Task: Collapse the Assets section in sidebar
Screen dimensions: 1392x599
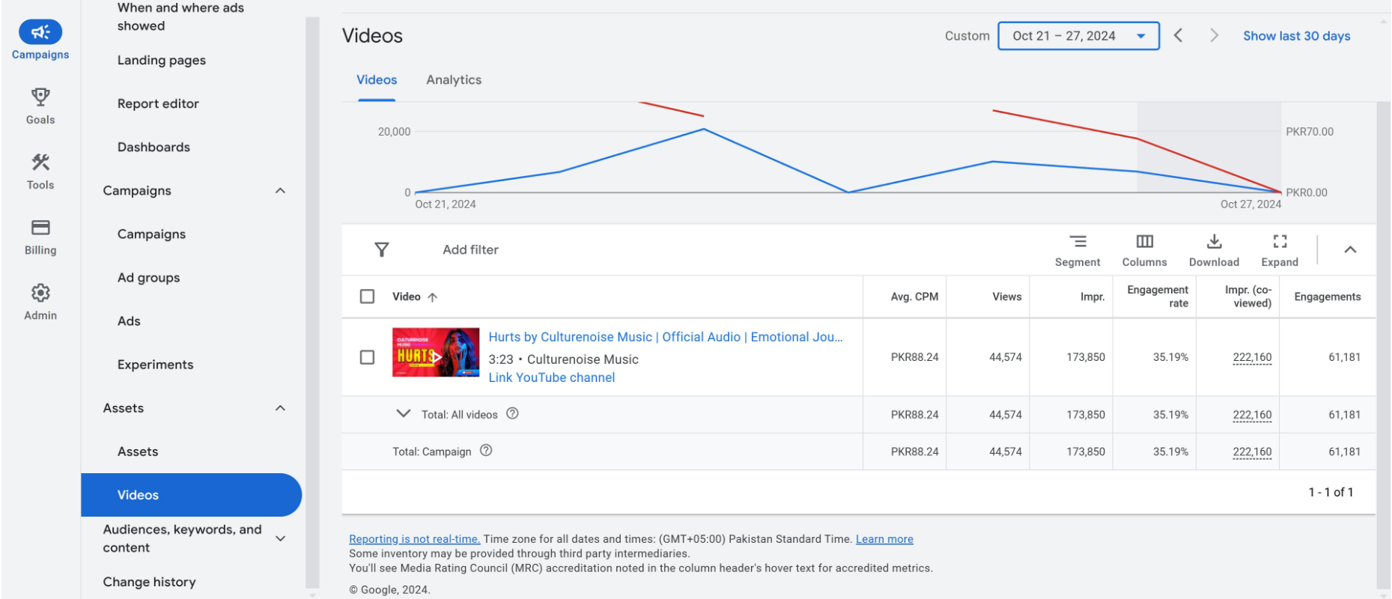Action: click(280, 408)
